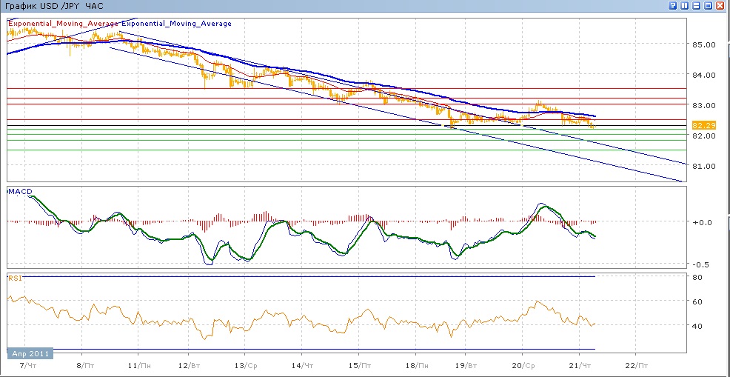Screen dimensions: 730x377
Task: Click the 81.00 price axis value
Action: pyautogui.click(x=702, y=166)
